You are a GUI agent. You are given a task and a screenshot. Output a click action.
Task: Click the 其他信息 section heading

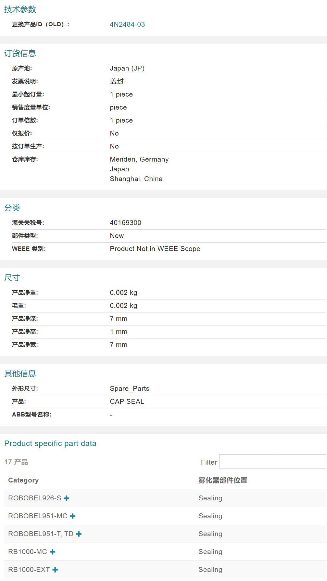pos(20,374)
